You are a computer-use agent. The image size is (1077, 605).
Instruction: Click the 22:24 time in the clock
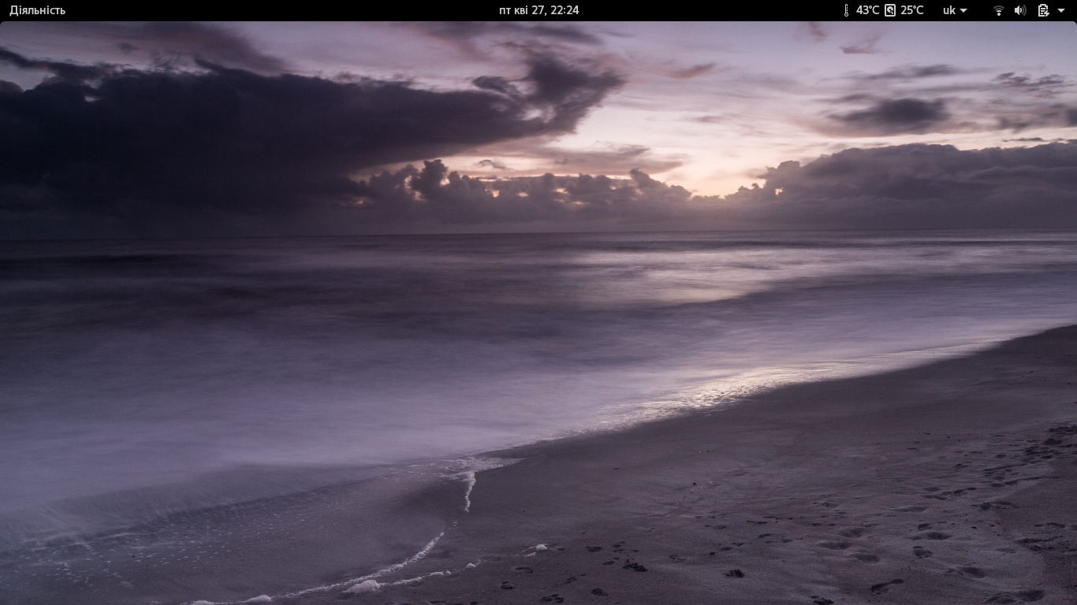point(566,10)
